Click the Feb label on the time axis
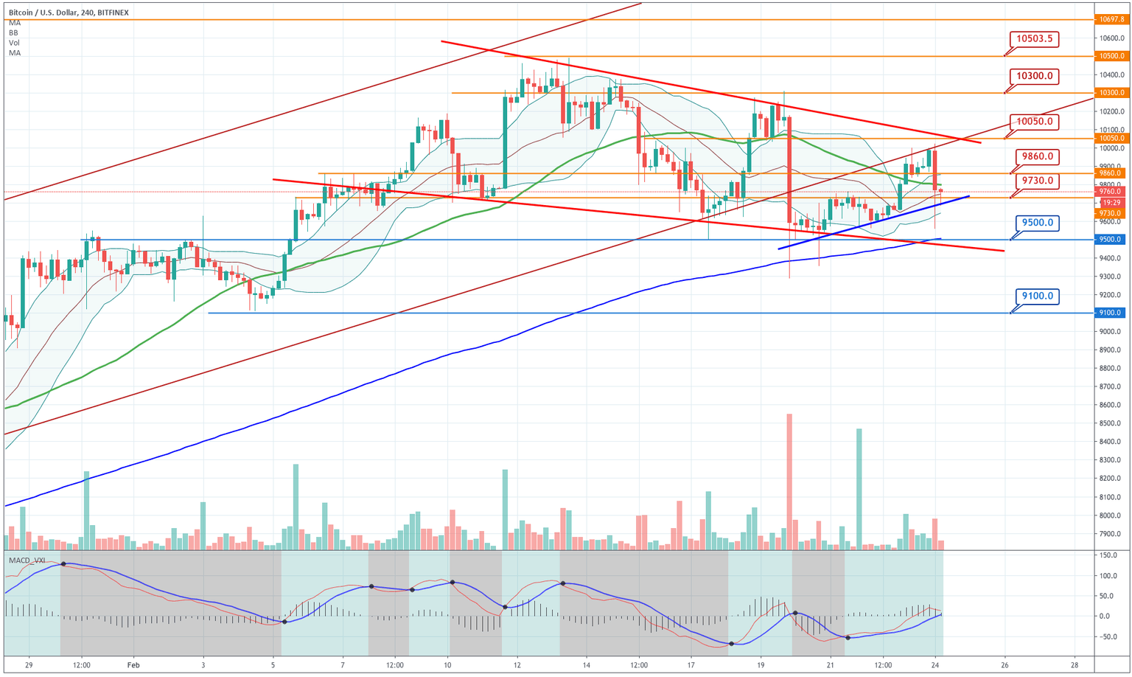Image resolution: width=1132 pixels, height=677 pixels. 133,666
